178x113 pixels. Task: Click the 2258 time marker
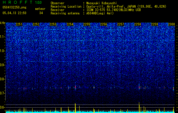[x=138, y=24]
